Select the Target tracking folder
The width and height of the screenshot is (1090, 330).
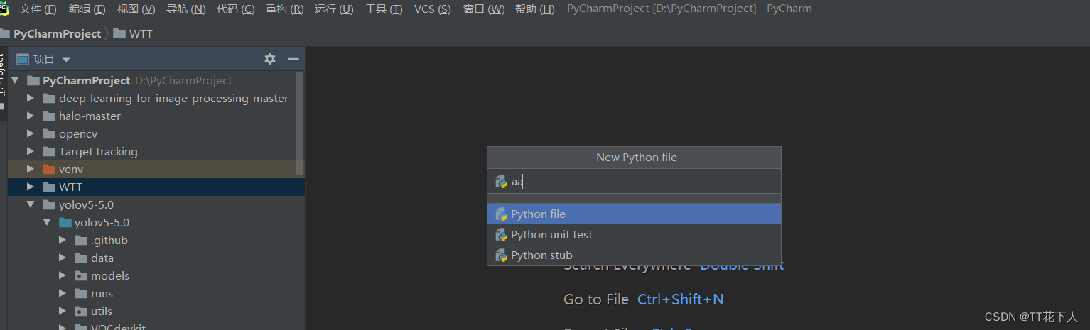[98, 152]
